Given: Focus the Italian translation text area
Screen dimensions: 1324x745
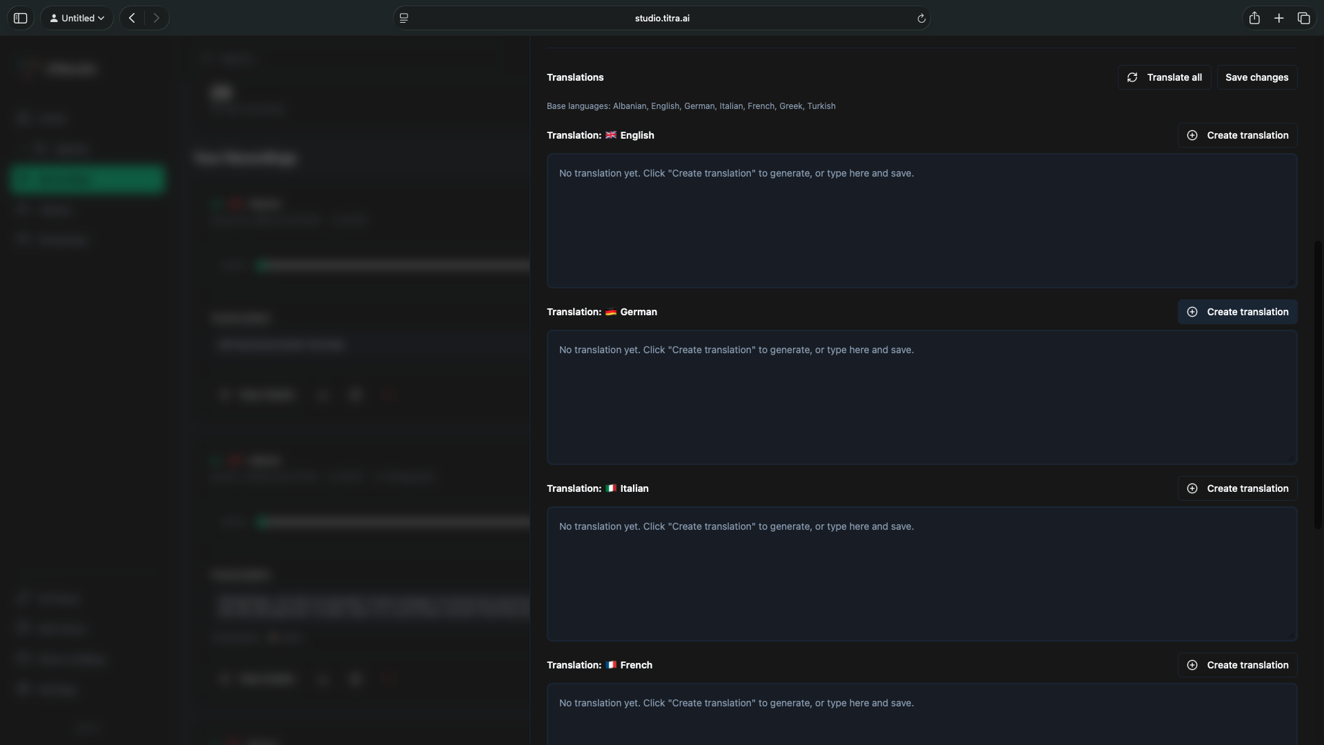Looking at the screenshot, I should 922,574.
